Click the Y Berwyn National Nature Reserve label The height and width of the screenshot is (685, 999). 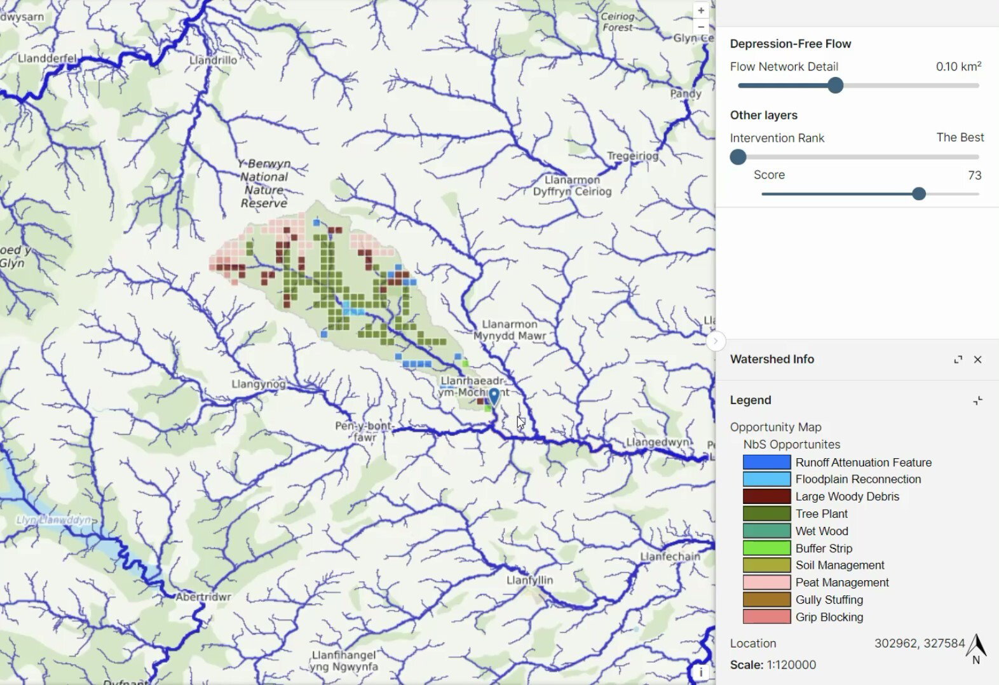(264, 184)
